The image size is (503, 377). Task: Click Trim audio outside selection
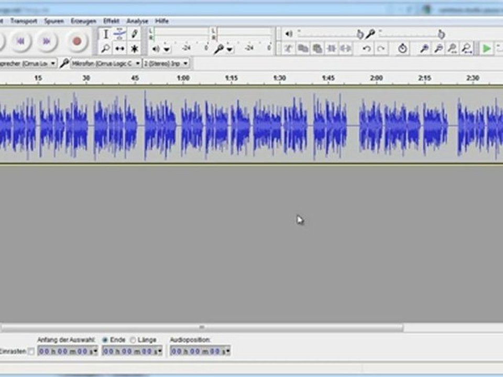(x=331, y=49)
